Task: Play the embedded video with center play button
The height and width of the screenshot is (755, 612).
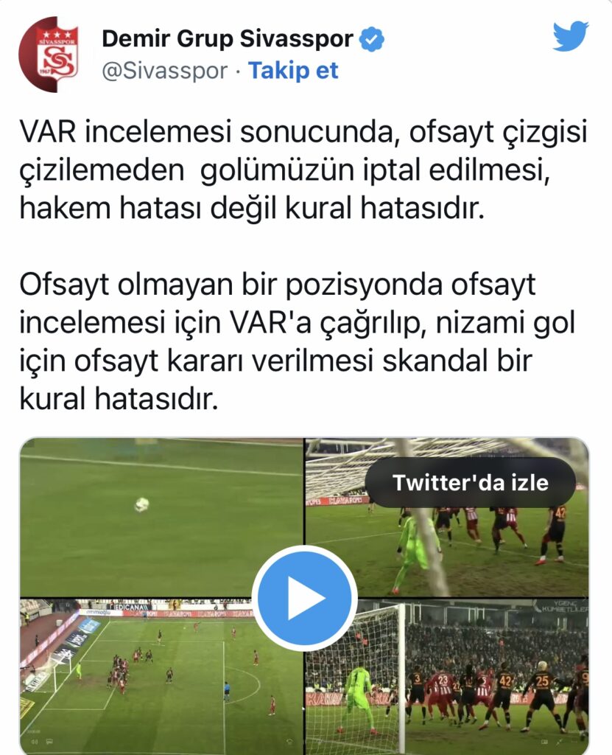Action: coord(305,597)
